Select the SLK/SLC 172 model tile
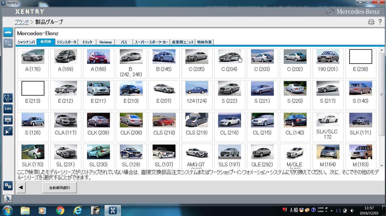Screen dimensions: 386x216 328,127
